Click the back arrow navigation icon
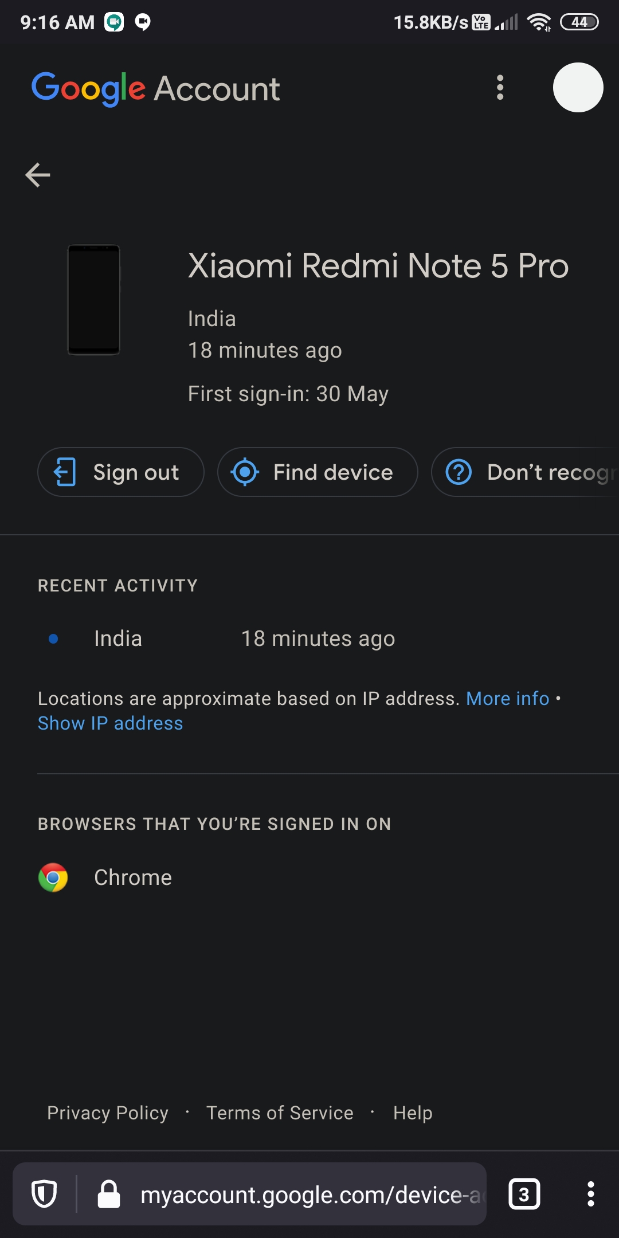The height and width of the screenshot is (1238, 619). click(x=38, y=176)
